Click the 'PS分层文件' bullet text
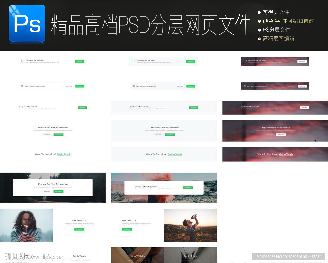328x263 pixels. [276, 30]
